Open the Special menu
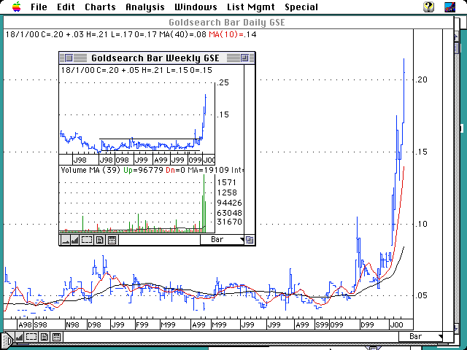Image resolution: width=467 pixels, height=350 pixels. click(x=301, y=7)
